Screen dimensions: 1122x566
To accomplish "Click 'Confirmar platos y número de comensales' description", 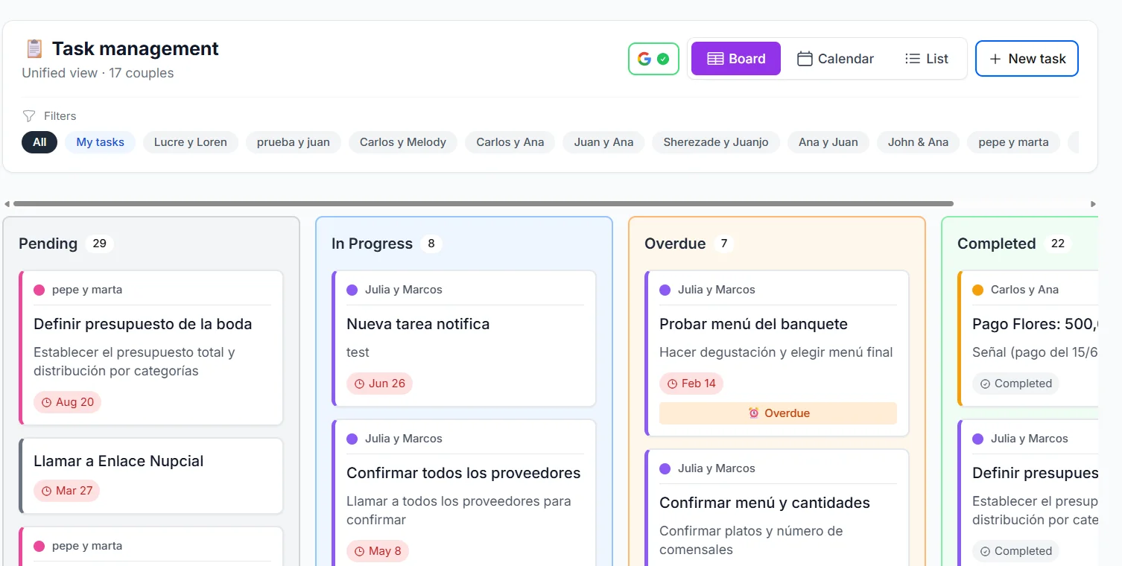I will 751,540.
